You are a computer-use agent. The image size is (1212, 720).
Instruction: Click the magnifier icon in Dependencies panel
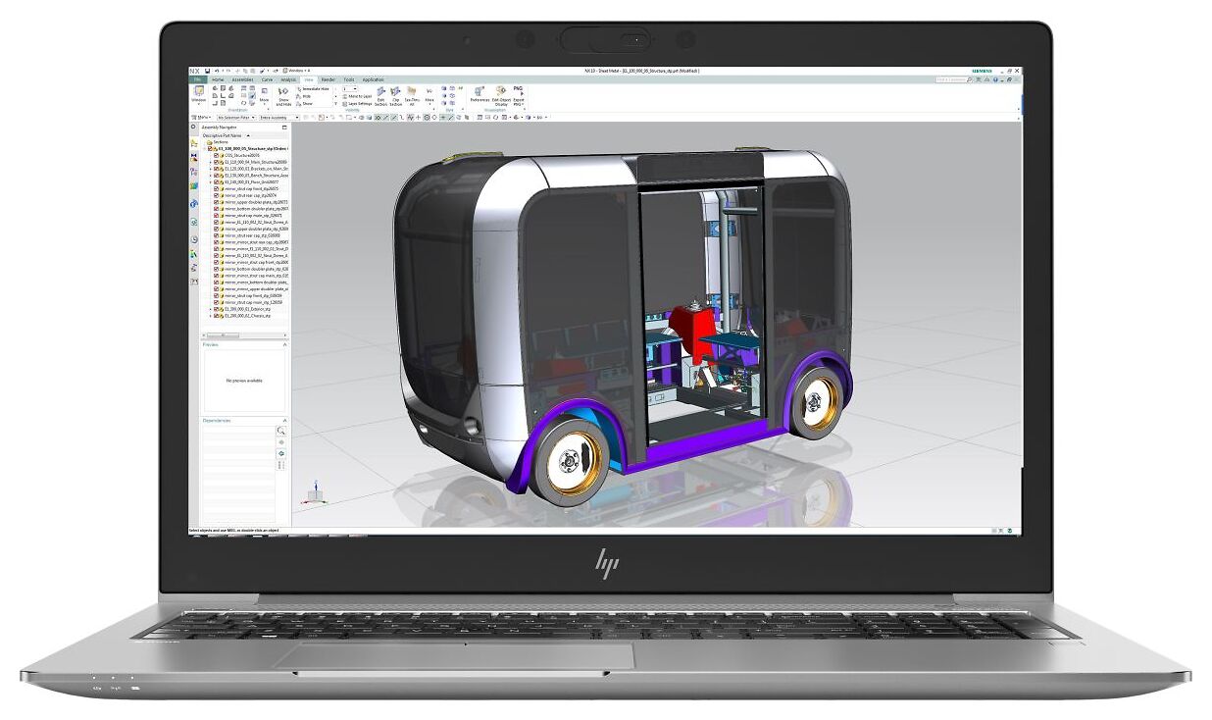(281, 431)
